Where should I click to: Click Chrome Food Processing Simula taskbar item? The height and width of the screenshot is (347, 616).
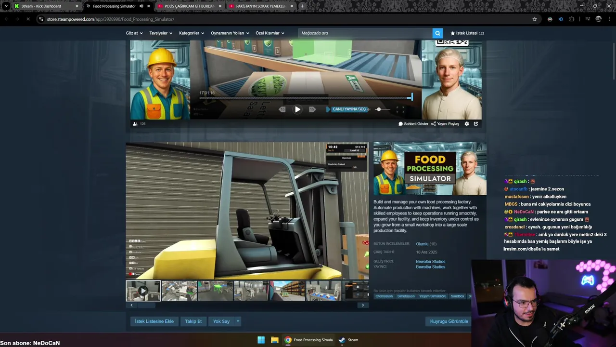(308, 340)
